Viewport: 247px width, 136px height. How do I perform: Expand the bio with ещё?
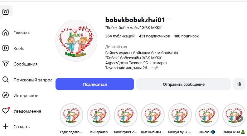click(154, 68)
